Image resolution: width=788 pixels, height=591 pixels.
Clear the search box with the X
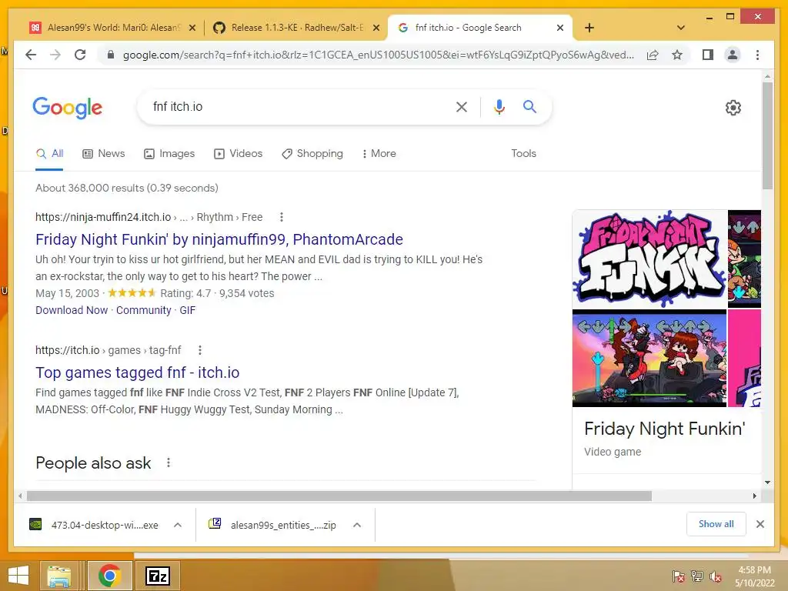pos(462,106)
